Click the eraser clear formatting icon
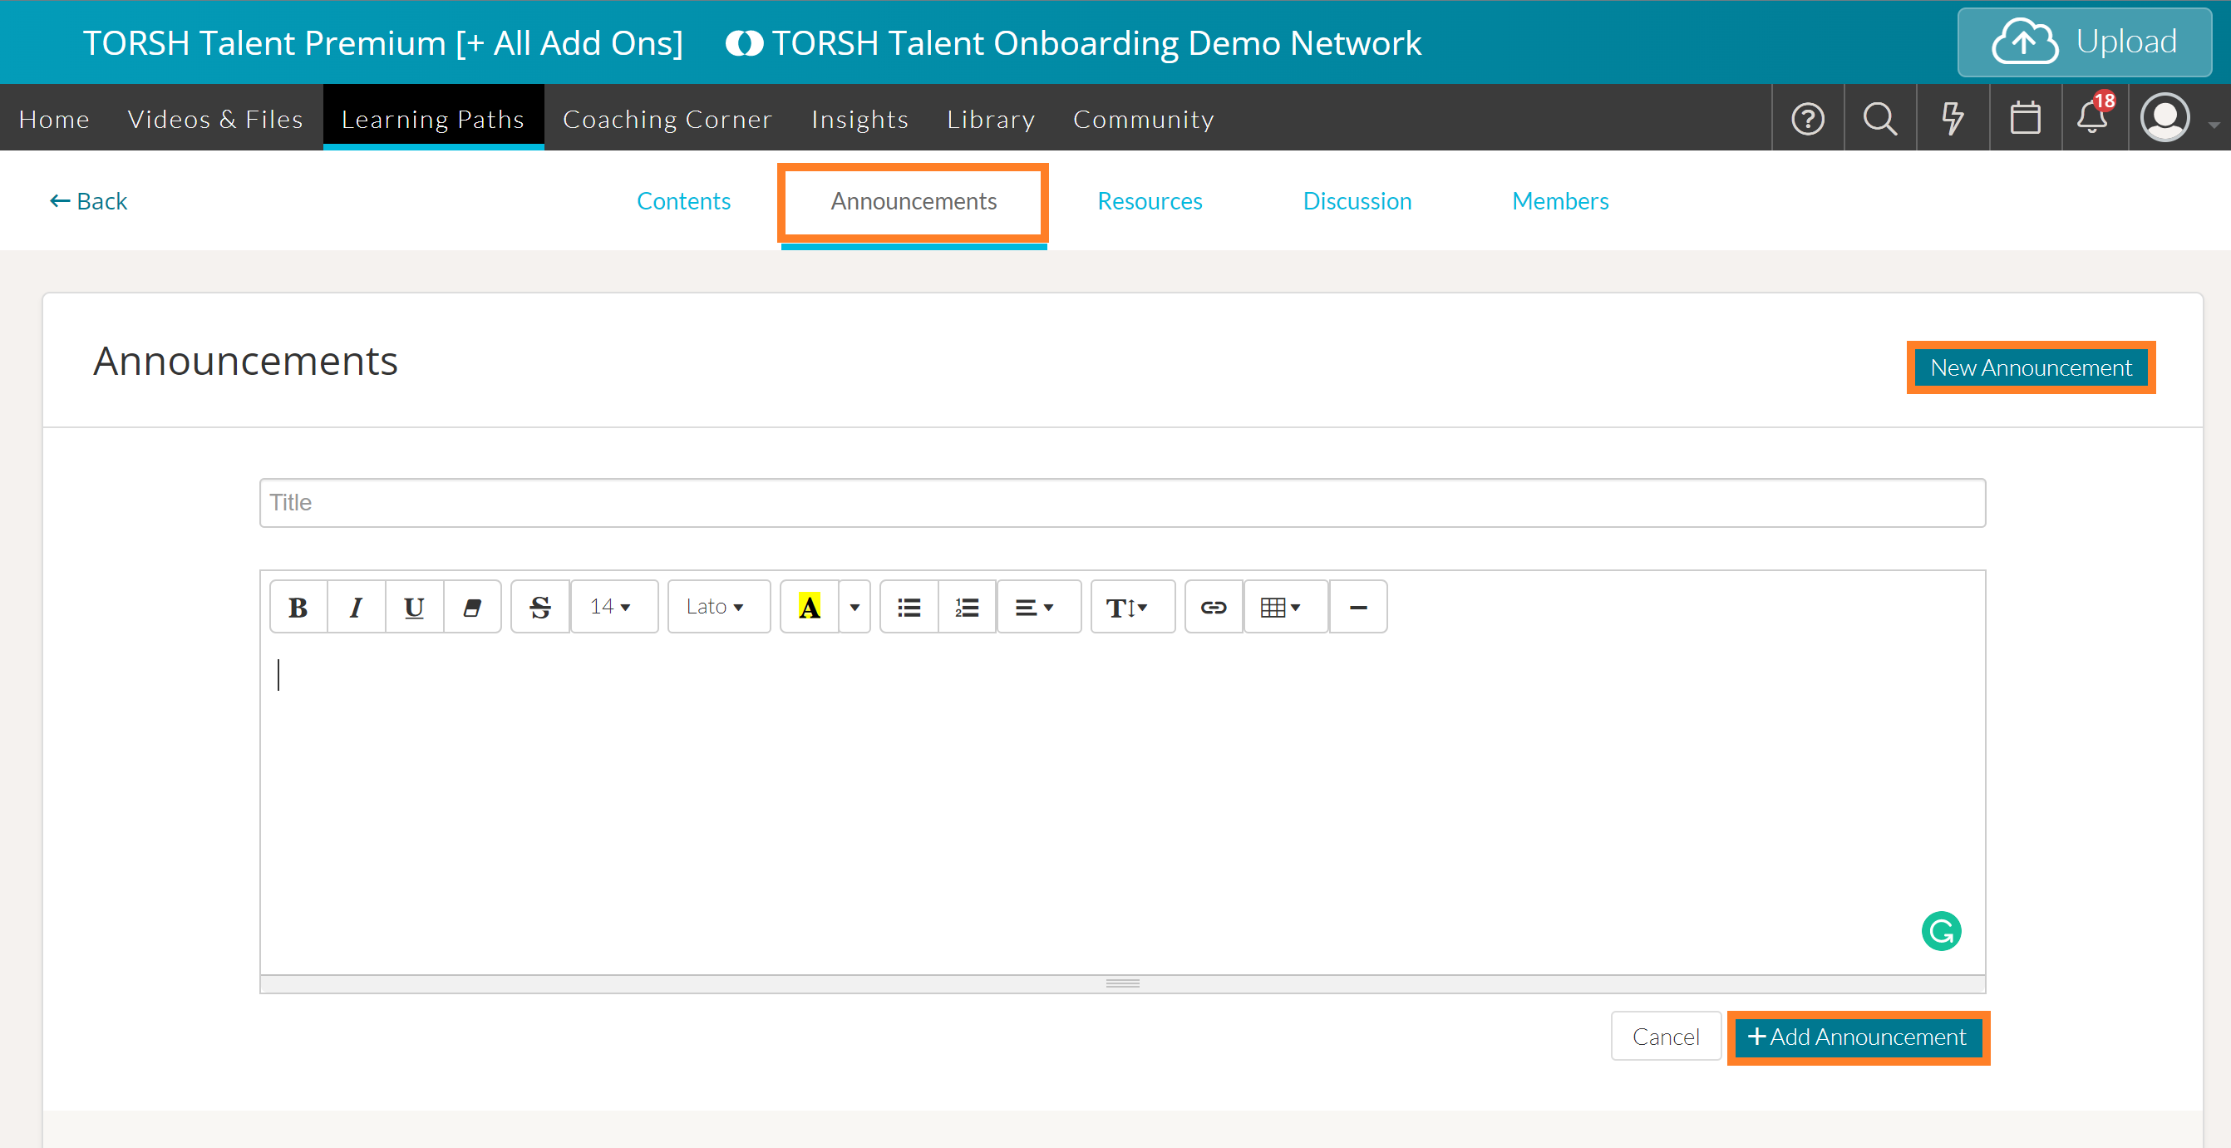The width and height of the screenshot is (2231, 1148). point(472,608)
